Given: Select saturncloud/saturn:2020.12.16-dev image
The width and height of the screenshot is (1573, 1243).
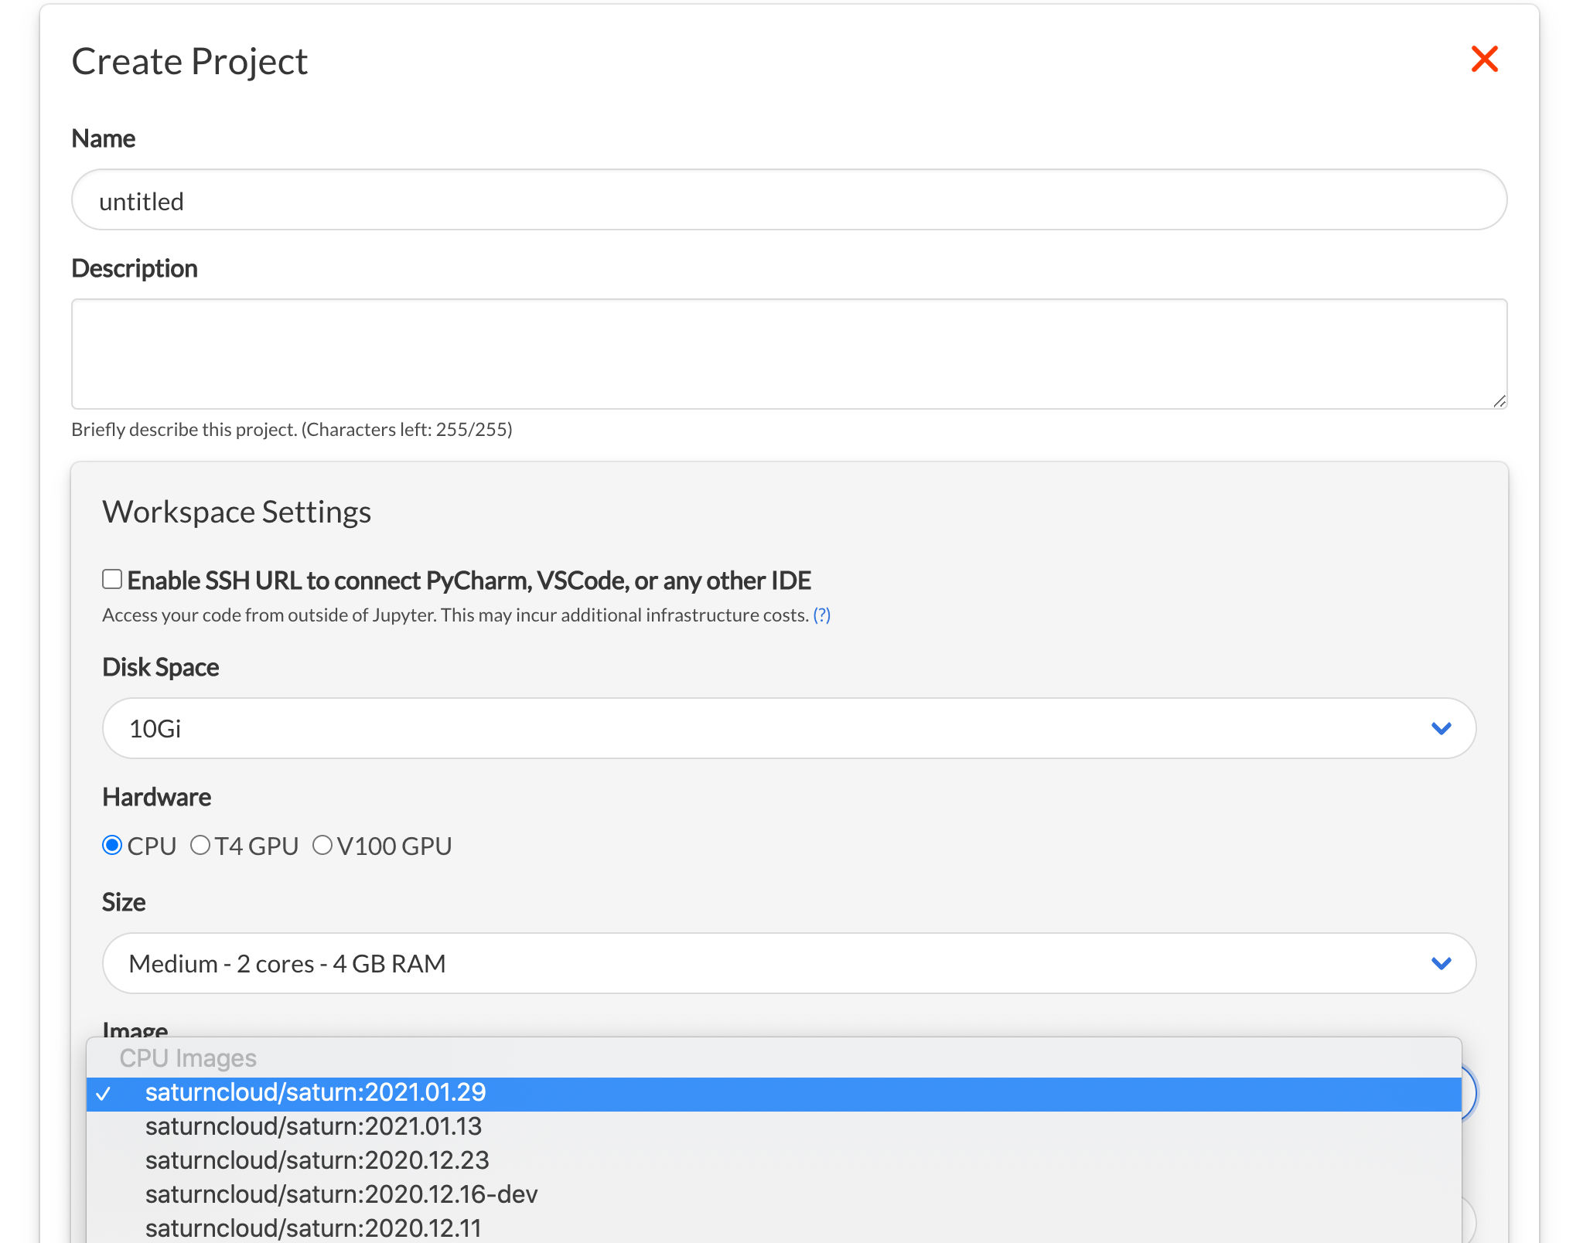Looking at the screenshot, I should click(x=773, y=1195).
